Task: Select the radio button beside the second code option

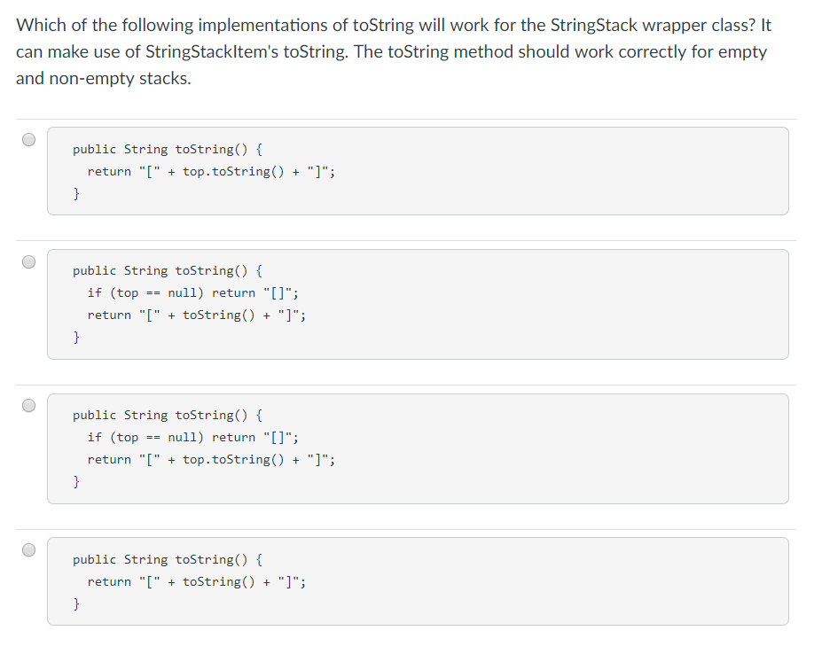Action: [27, 261]
